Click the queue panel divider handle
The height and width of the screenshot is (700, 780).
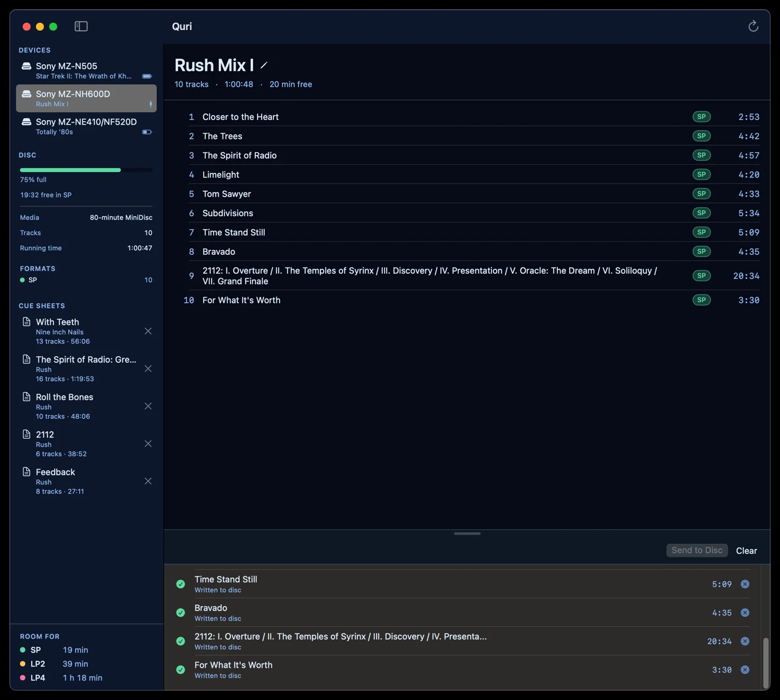point(467,534)
